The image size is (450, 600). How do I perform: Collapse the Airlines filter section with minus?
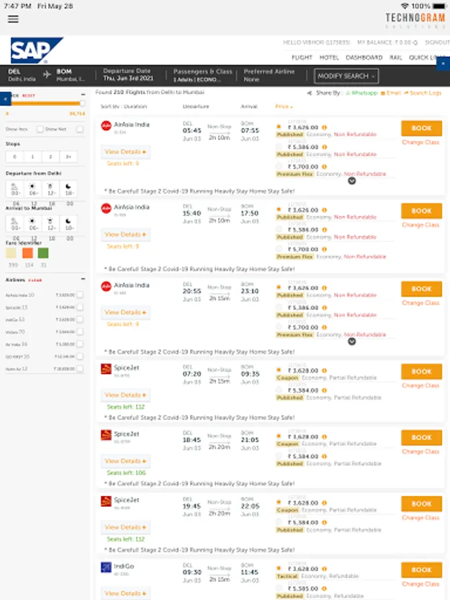tap(83, 279)
